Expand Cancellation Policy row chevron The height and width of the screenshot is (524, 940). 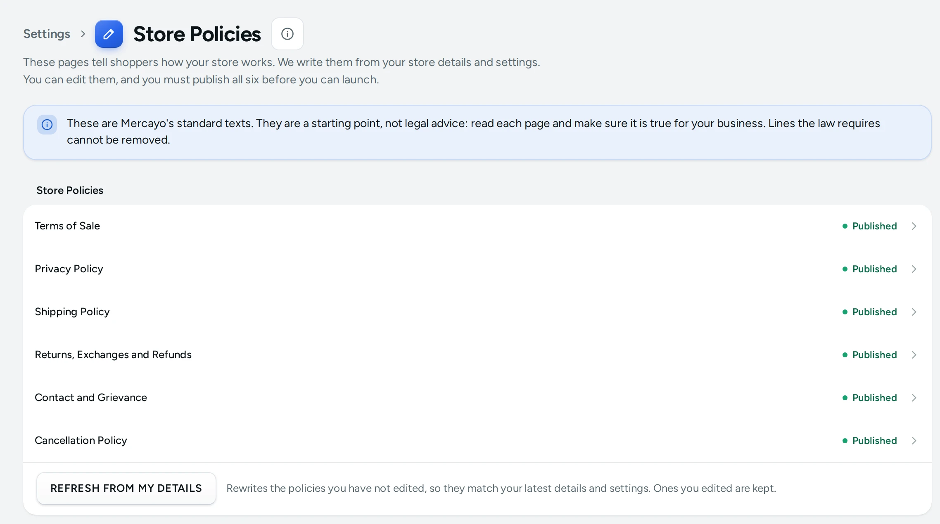[x=914, y=441]
